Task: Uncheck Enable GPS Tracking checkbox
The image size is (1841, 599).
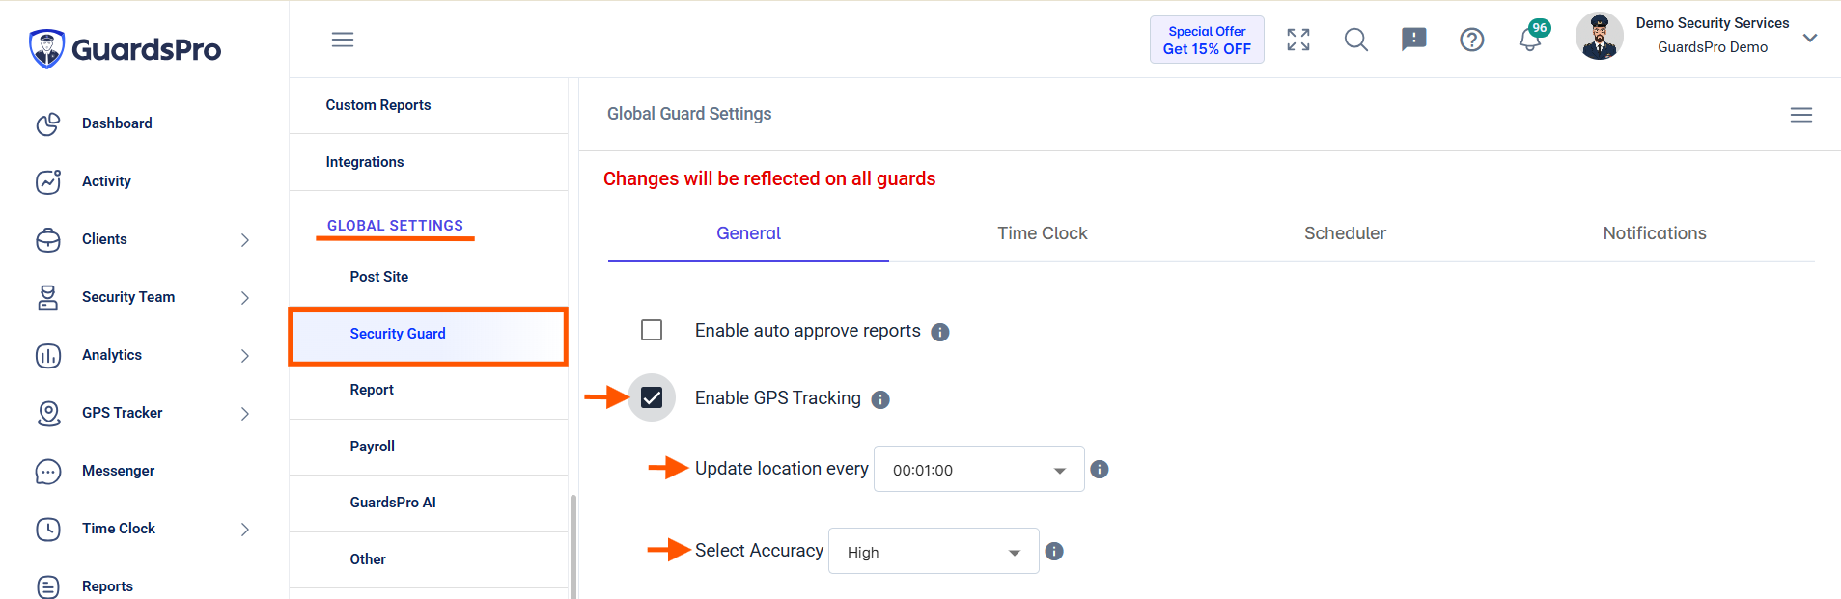Action: coord(652,397)
